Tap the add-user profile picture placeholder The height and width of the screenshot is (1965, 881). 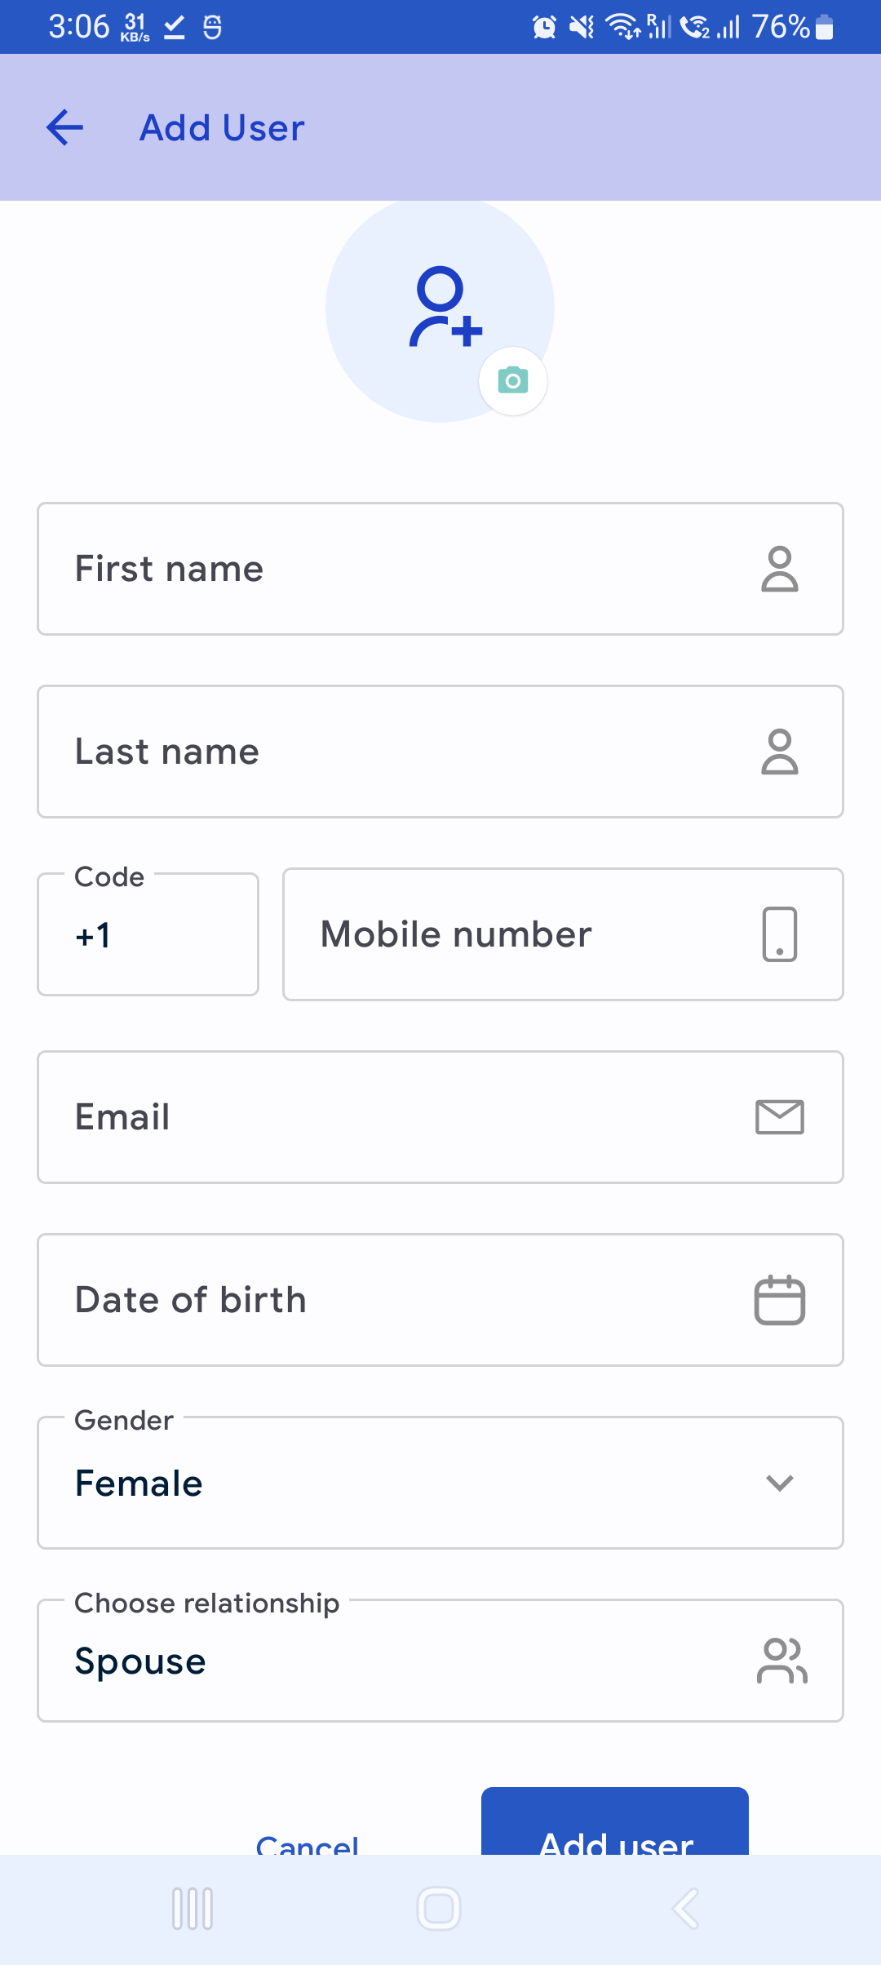(440, 308)
